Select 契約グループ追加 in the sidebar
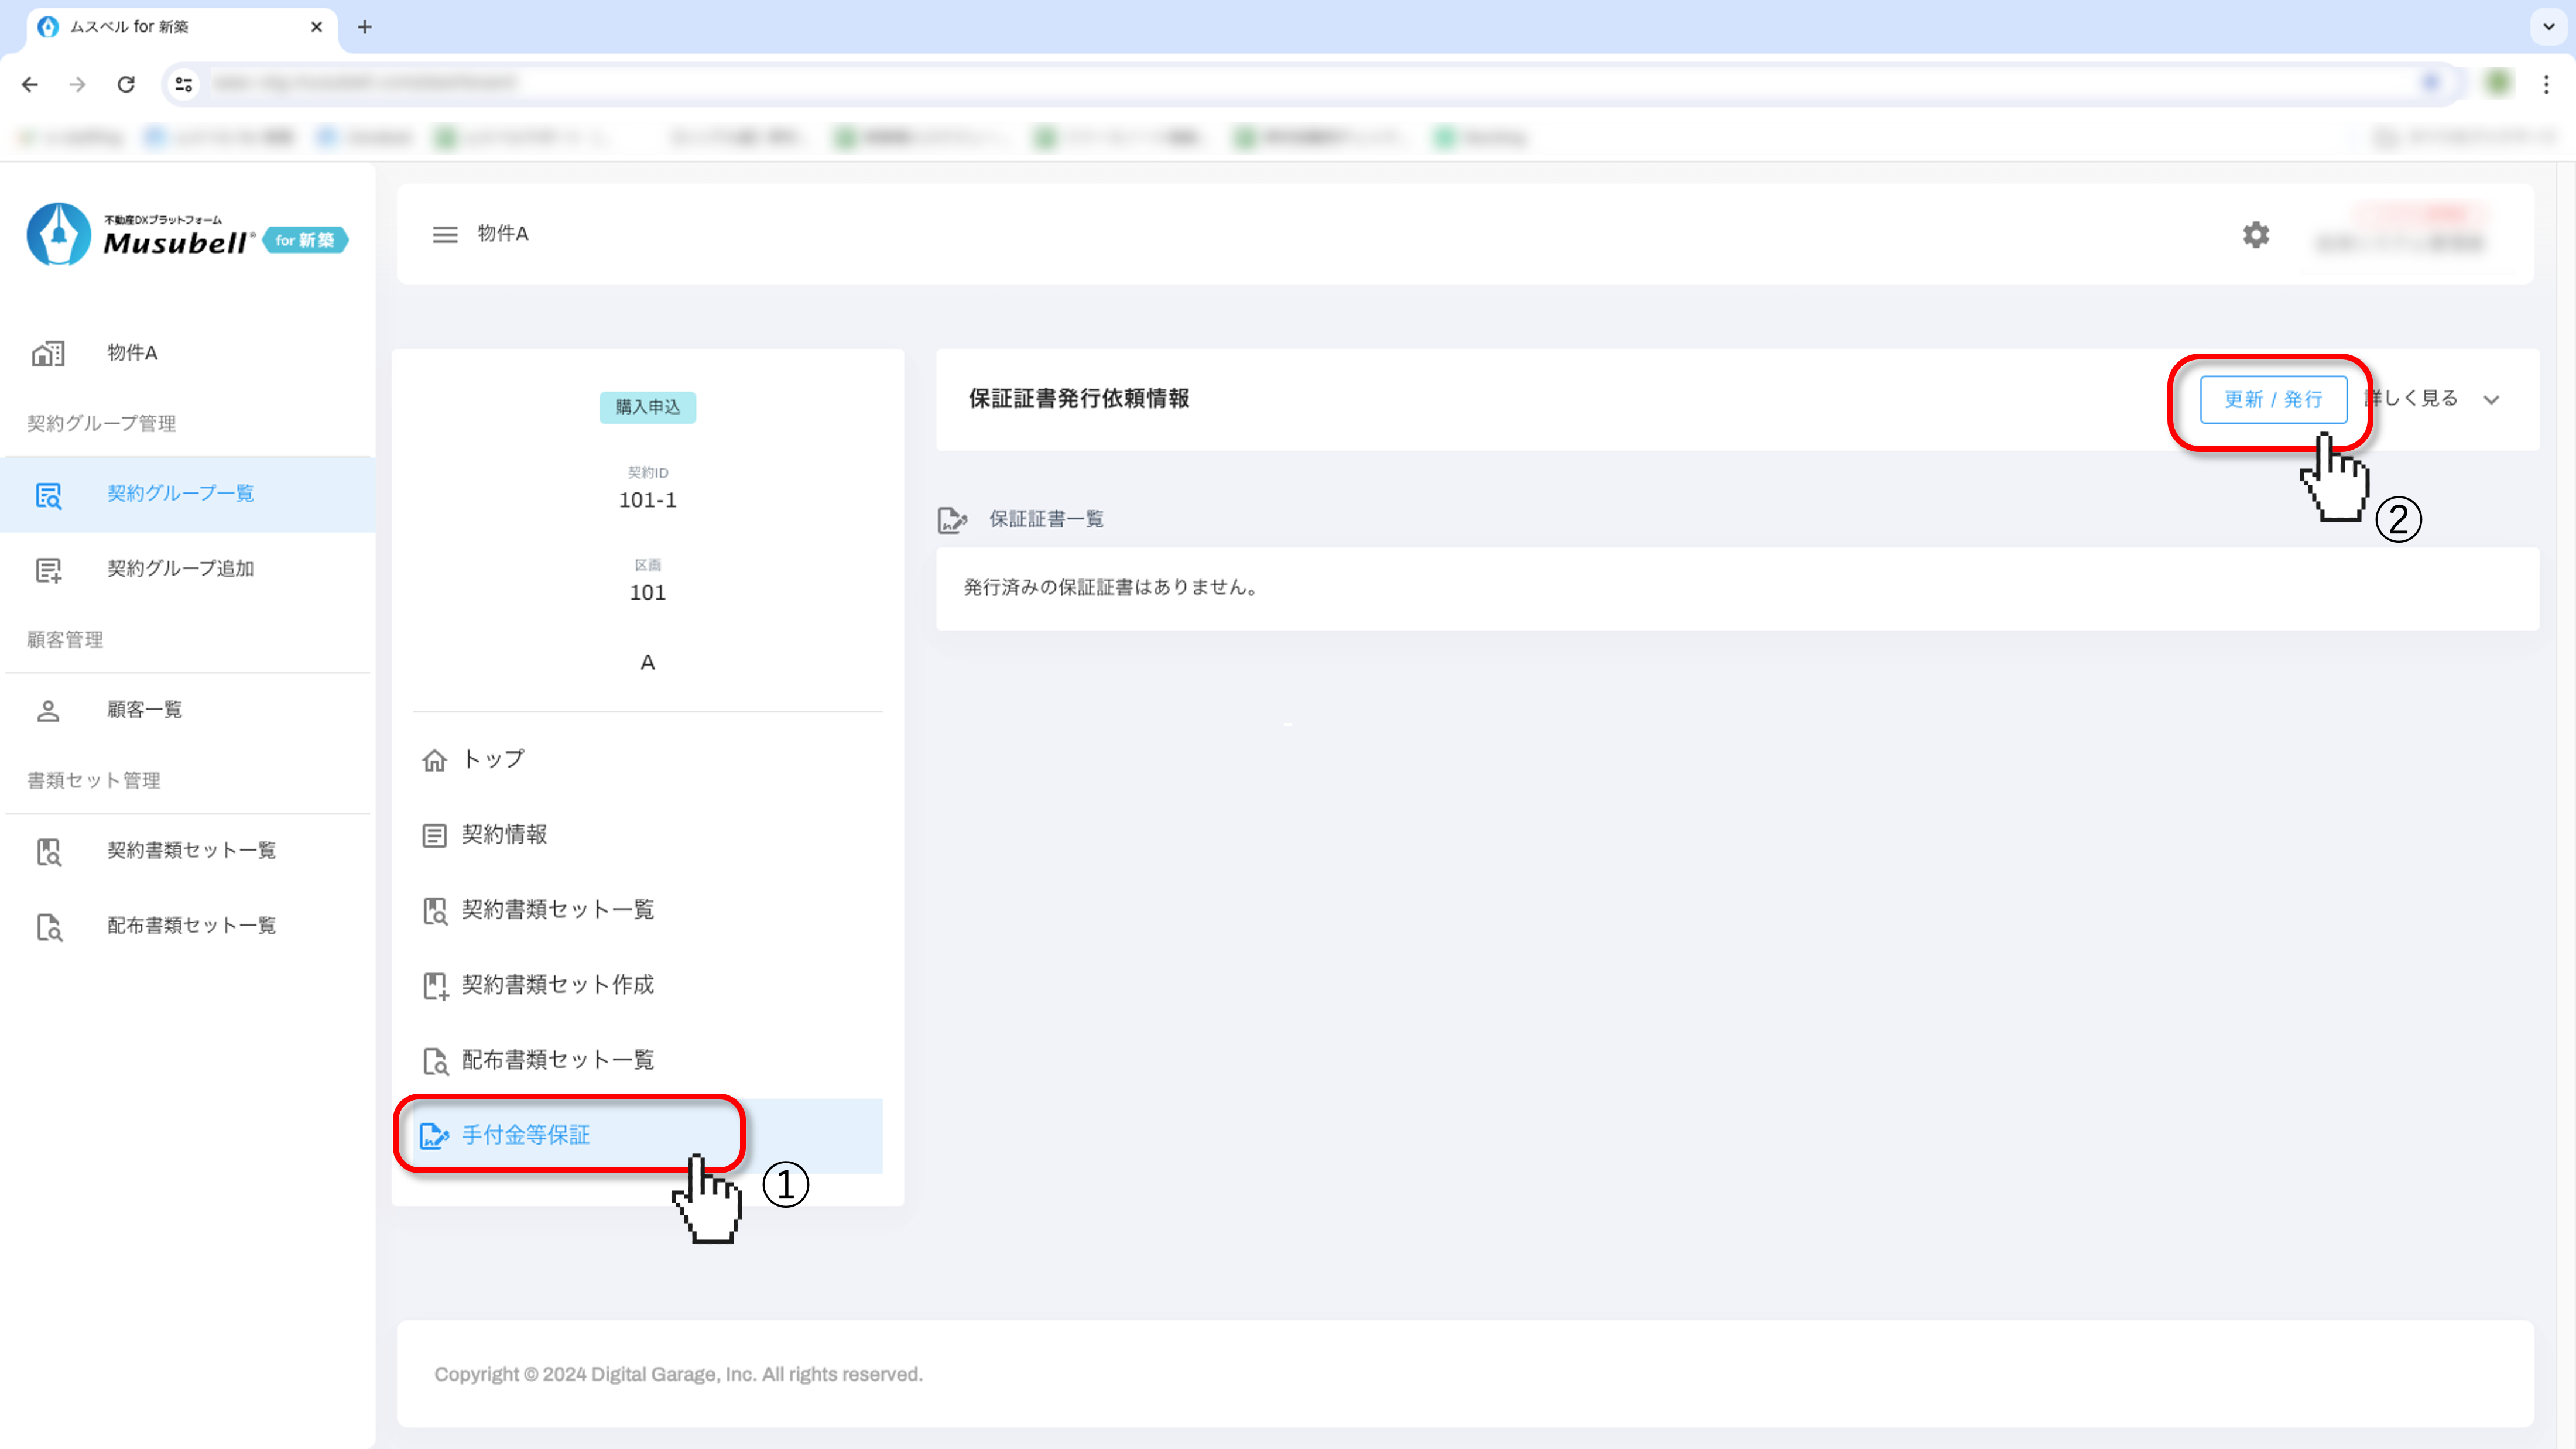The image size is (2576, 1449). click(180, 569)
